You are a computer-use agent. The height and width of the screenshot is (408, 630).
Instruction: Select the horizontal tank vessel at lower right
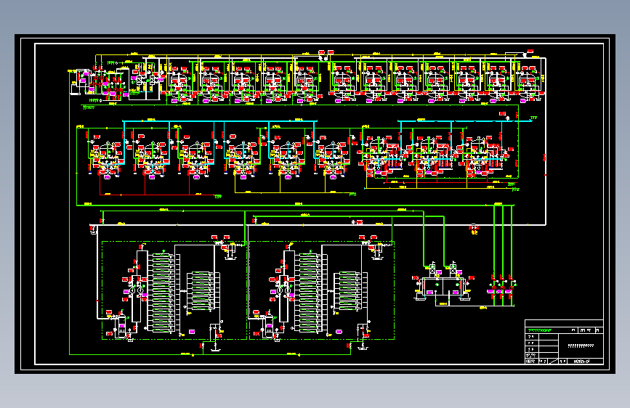tap(442, 287)
